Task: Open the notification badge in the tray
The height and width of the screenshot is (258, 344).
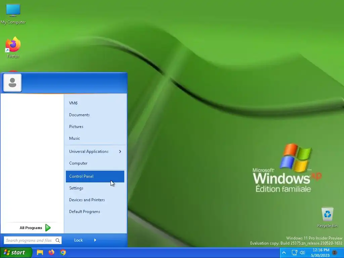Action: click(x=335, y=253)
